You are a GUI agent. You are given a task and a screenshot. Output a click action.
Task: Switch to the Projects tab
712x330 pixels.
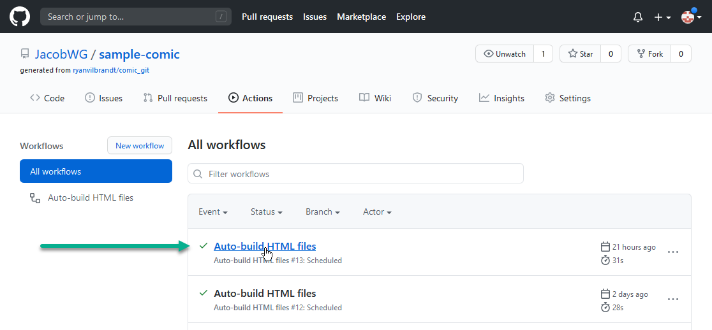pos(316,98)
